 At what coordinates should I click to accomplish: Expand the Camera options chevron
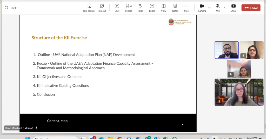(x=209, y=8)
